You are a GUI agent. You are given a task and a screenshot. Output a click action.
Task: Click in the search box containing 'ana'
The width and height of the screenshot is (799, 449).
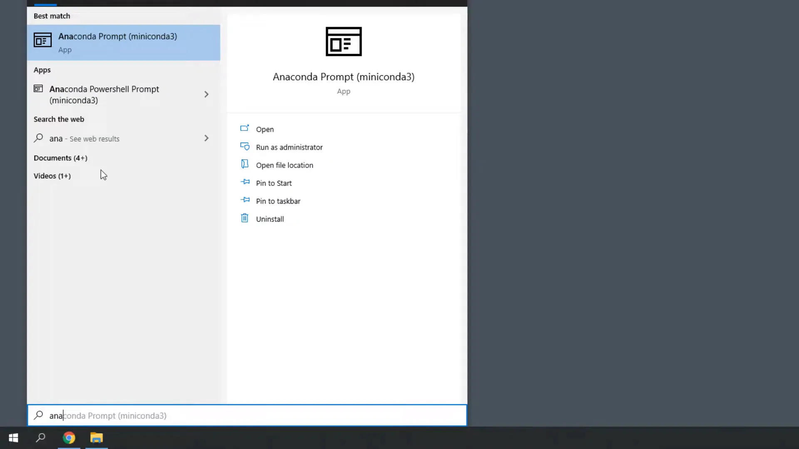coord(250,415)
